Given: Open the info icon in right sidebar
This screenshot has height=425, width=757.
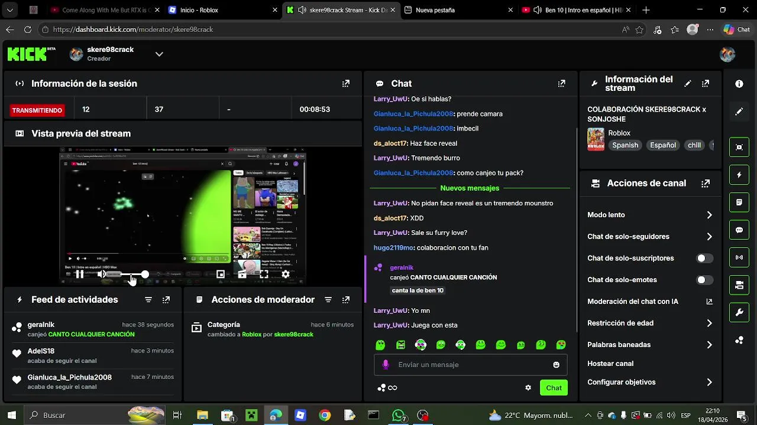Looking at the screenshot, I should pyautogui.click(x=739, y=84).
